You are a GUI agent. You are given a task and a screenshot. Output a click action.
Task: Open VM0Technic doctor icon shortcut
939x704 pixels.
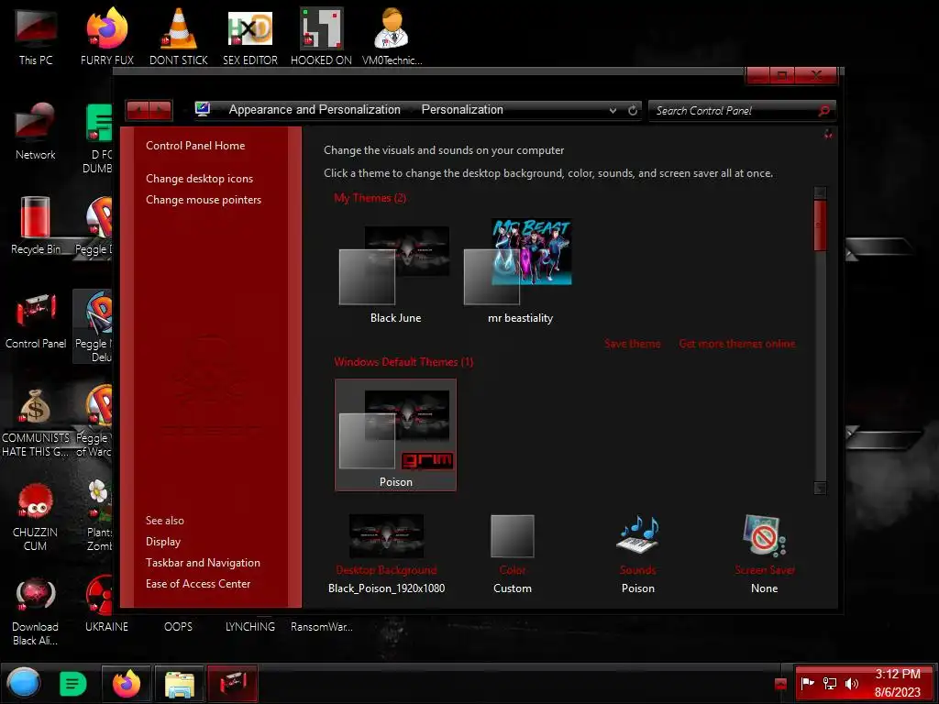392,36
